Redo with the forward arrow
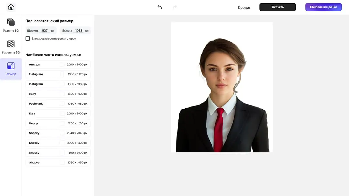349x196 pixels. click(175, 7)
